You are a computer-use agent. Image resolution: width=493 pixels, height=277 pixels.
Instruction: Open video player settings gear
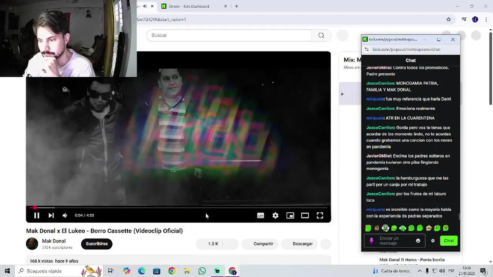(x=275, y=215)
